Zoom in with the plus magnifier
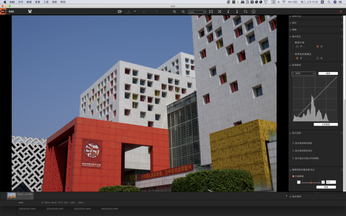This screenshot has height=216, width=346. 175,12
